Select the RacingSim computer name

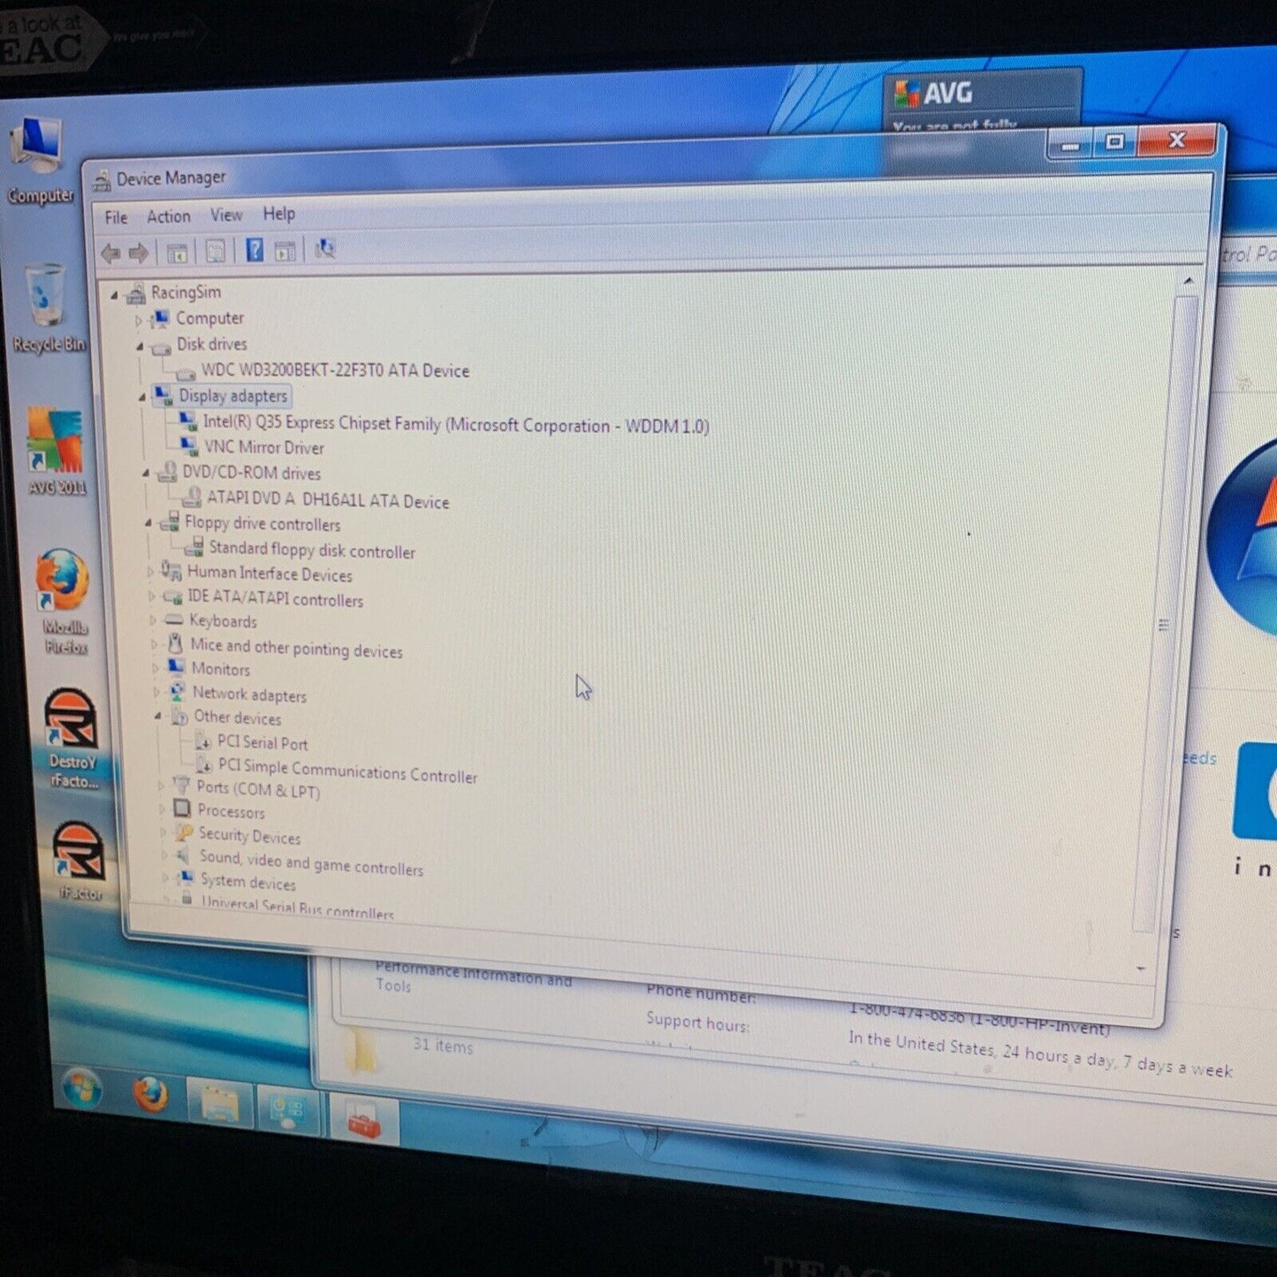186,293
